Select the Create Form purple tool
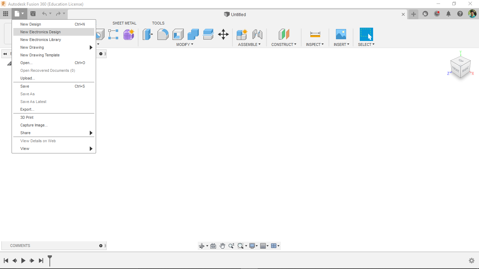 coord(129,34)
